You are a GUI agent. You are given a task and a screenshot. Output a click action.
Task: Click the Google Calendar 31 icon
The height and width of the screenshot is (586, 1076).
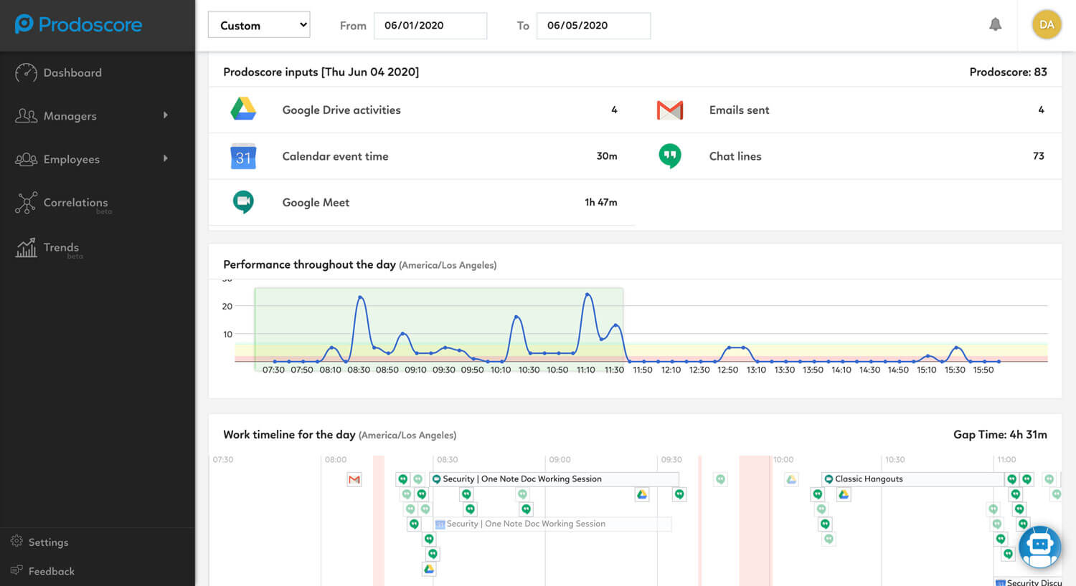point(243,156)
